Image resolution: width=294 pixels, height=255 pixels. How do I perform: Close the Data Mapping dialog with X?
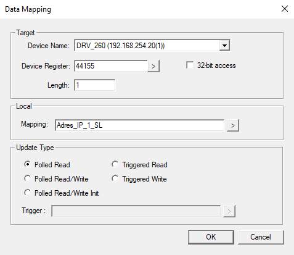coord(285,9)
